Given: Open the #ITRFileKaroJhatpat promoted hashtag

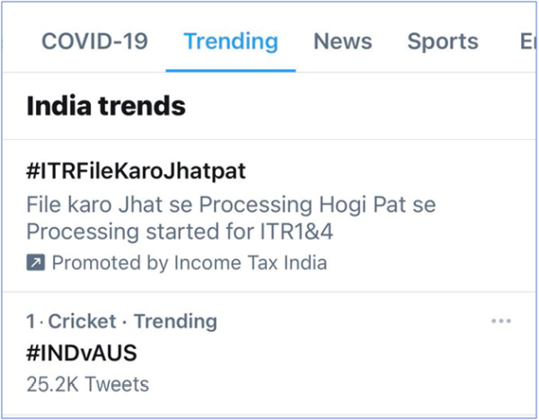Looking at the screenshot, I should 136,171.
